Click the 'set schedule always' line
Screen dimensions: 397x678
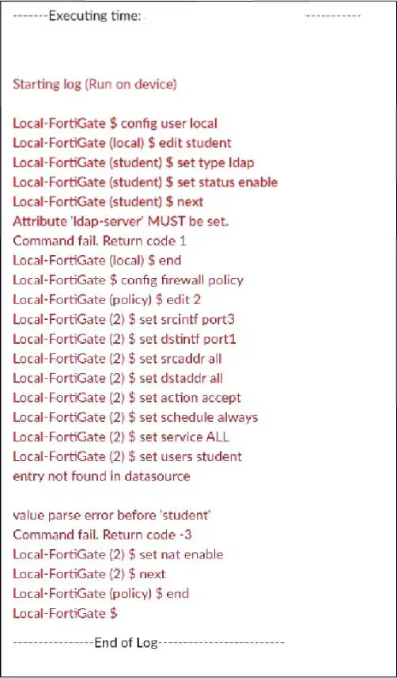(x=135, y=417)
